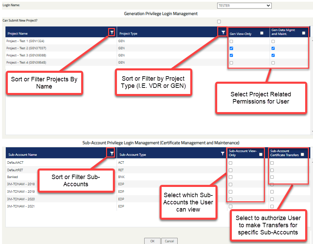The image size is (313, 244).
Task: Enable Gen View-Only for Project - Test 1
Action: pos(231,41)
